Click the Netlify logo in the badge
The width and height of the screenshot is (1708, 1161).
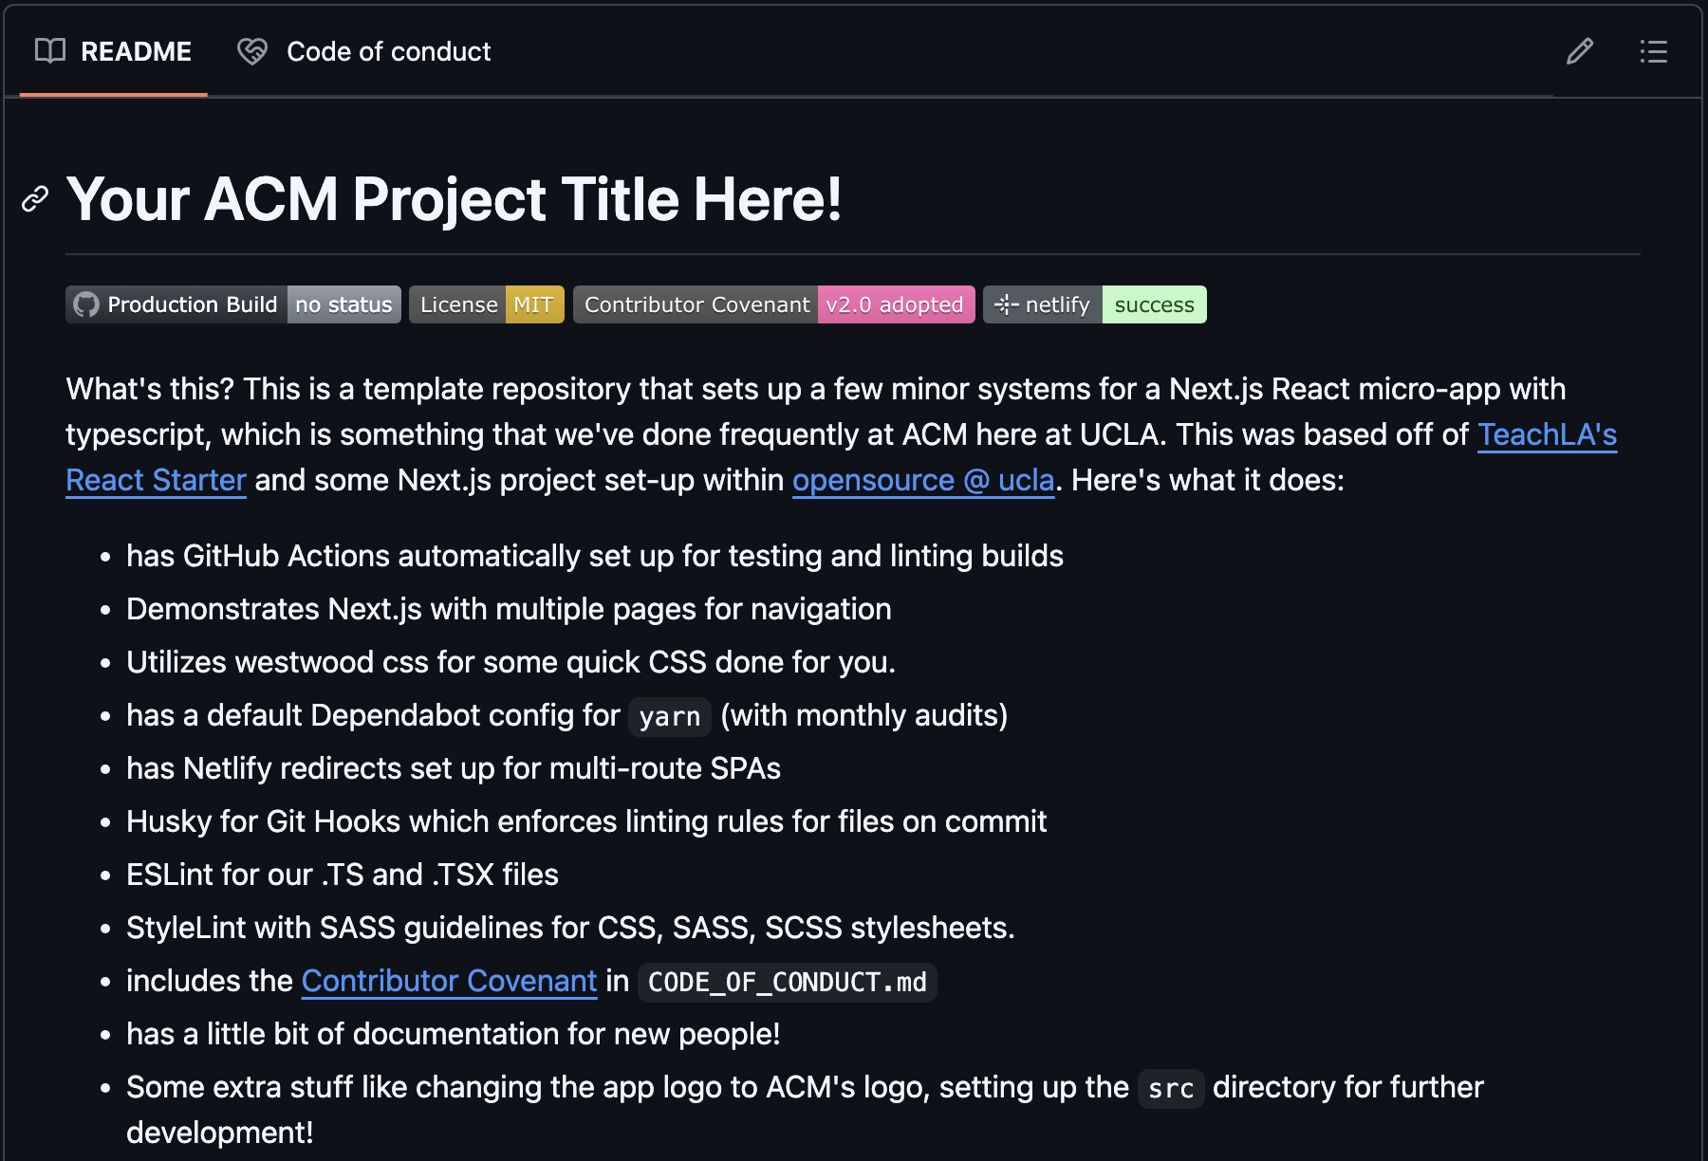[1005, 304]
